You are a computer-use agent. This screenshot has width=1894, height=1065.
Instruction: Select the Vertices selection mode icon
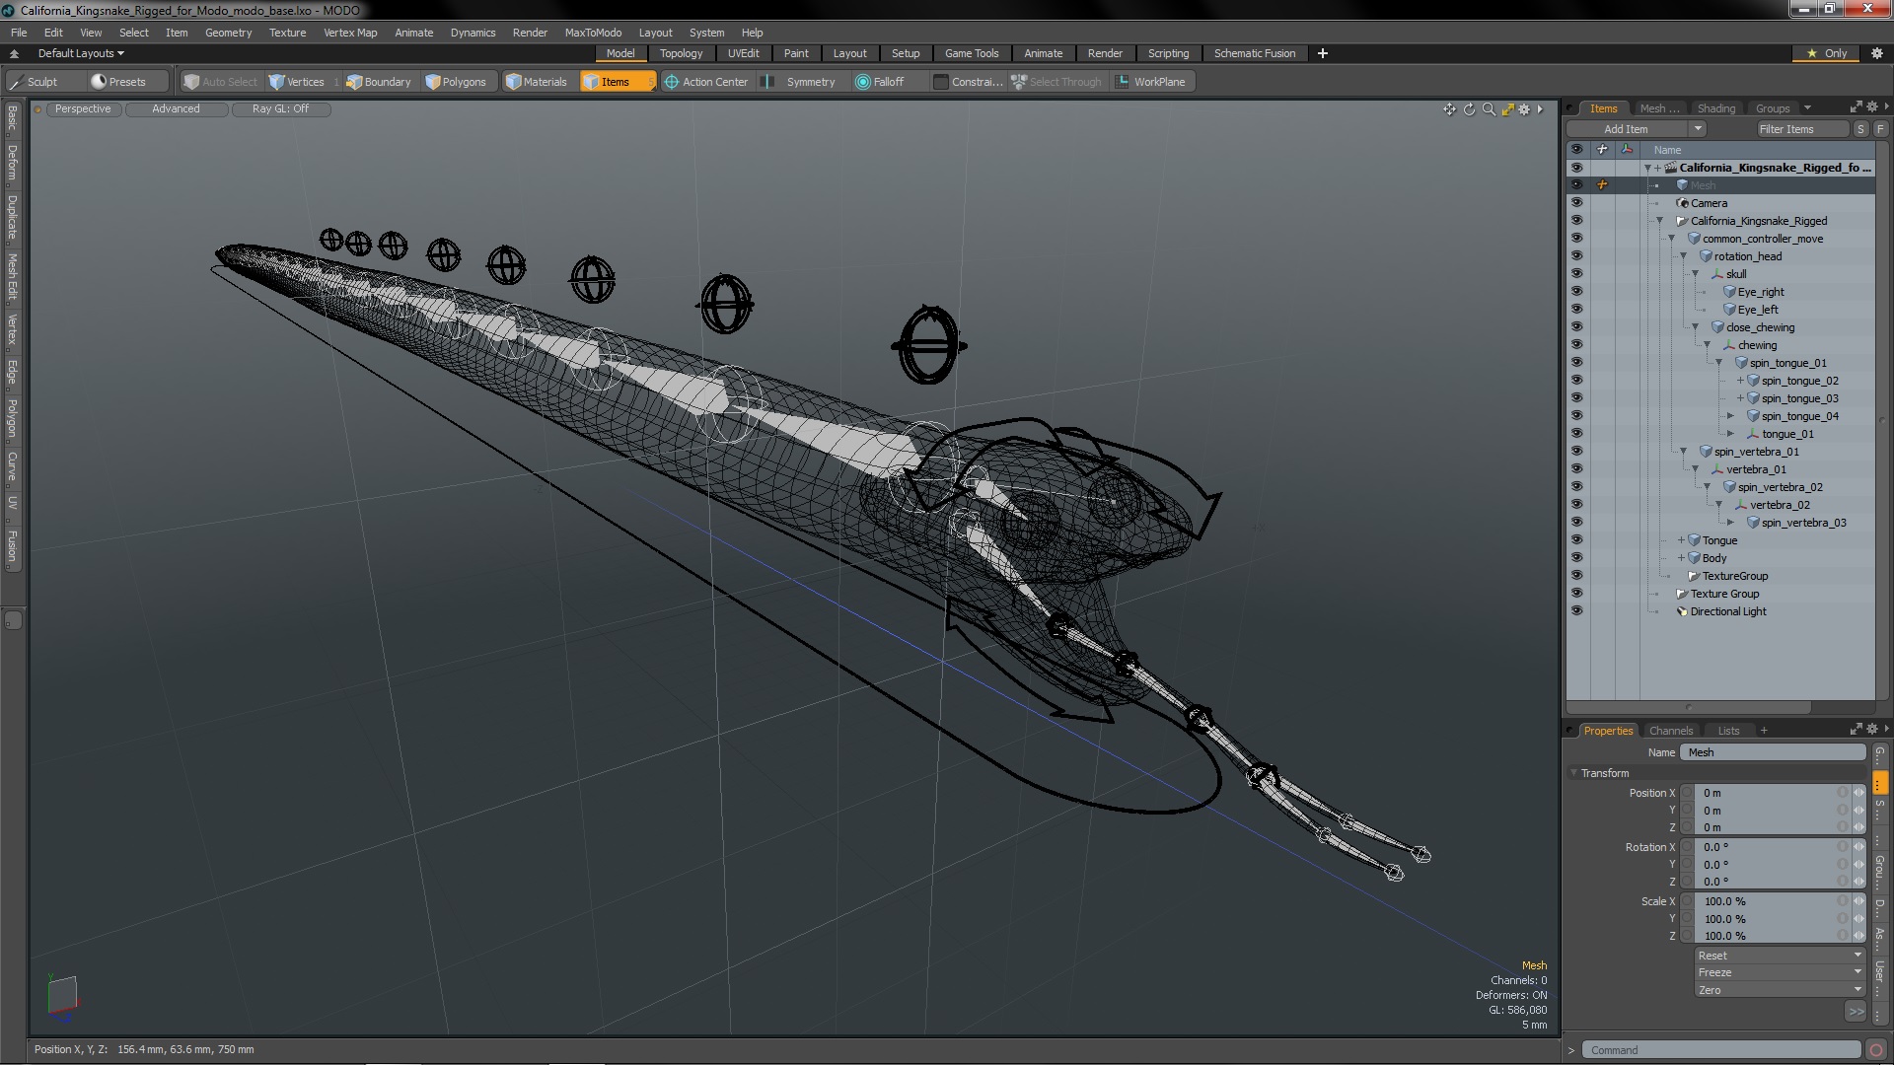click(277, 82)
